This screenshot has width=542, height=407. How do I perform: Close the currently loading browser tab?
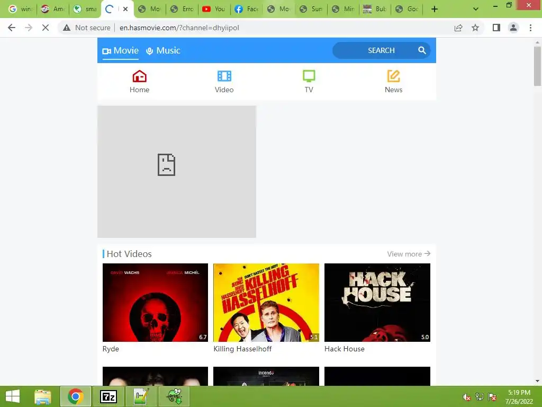click(x=125, y=9)
